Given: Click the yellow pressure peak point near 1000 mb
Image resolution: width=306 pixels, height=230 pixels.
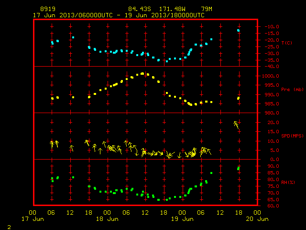Looking at the screenshot, I should click(142, 74).
